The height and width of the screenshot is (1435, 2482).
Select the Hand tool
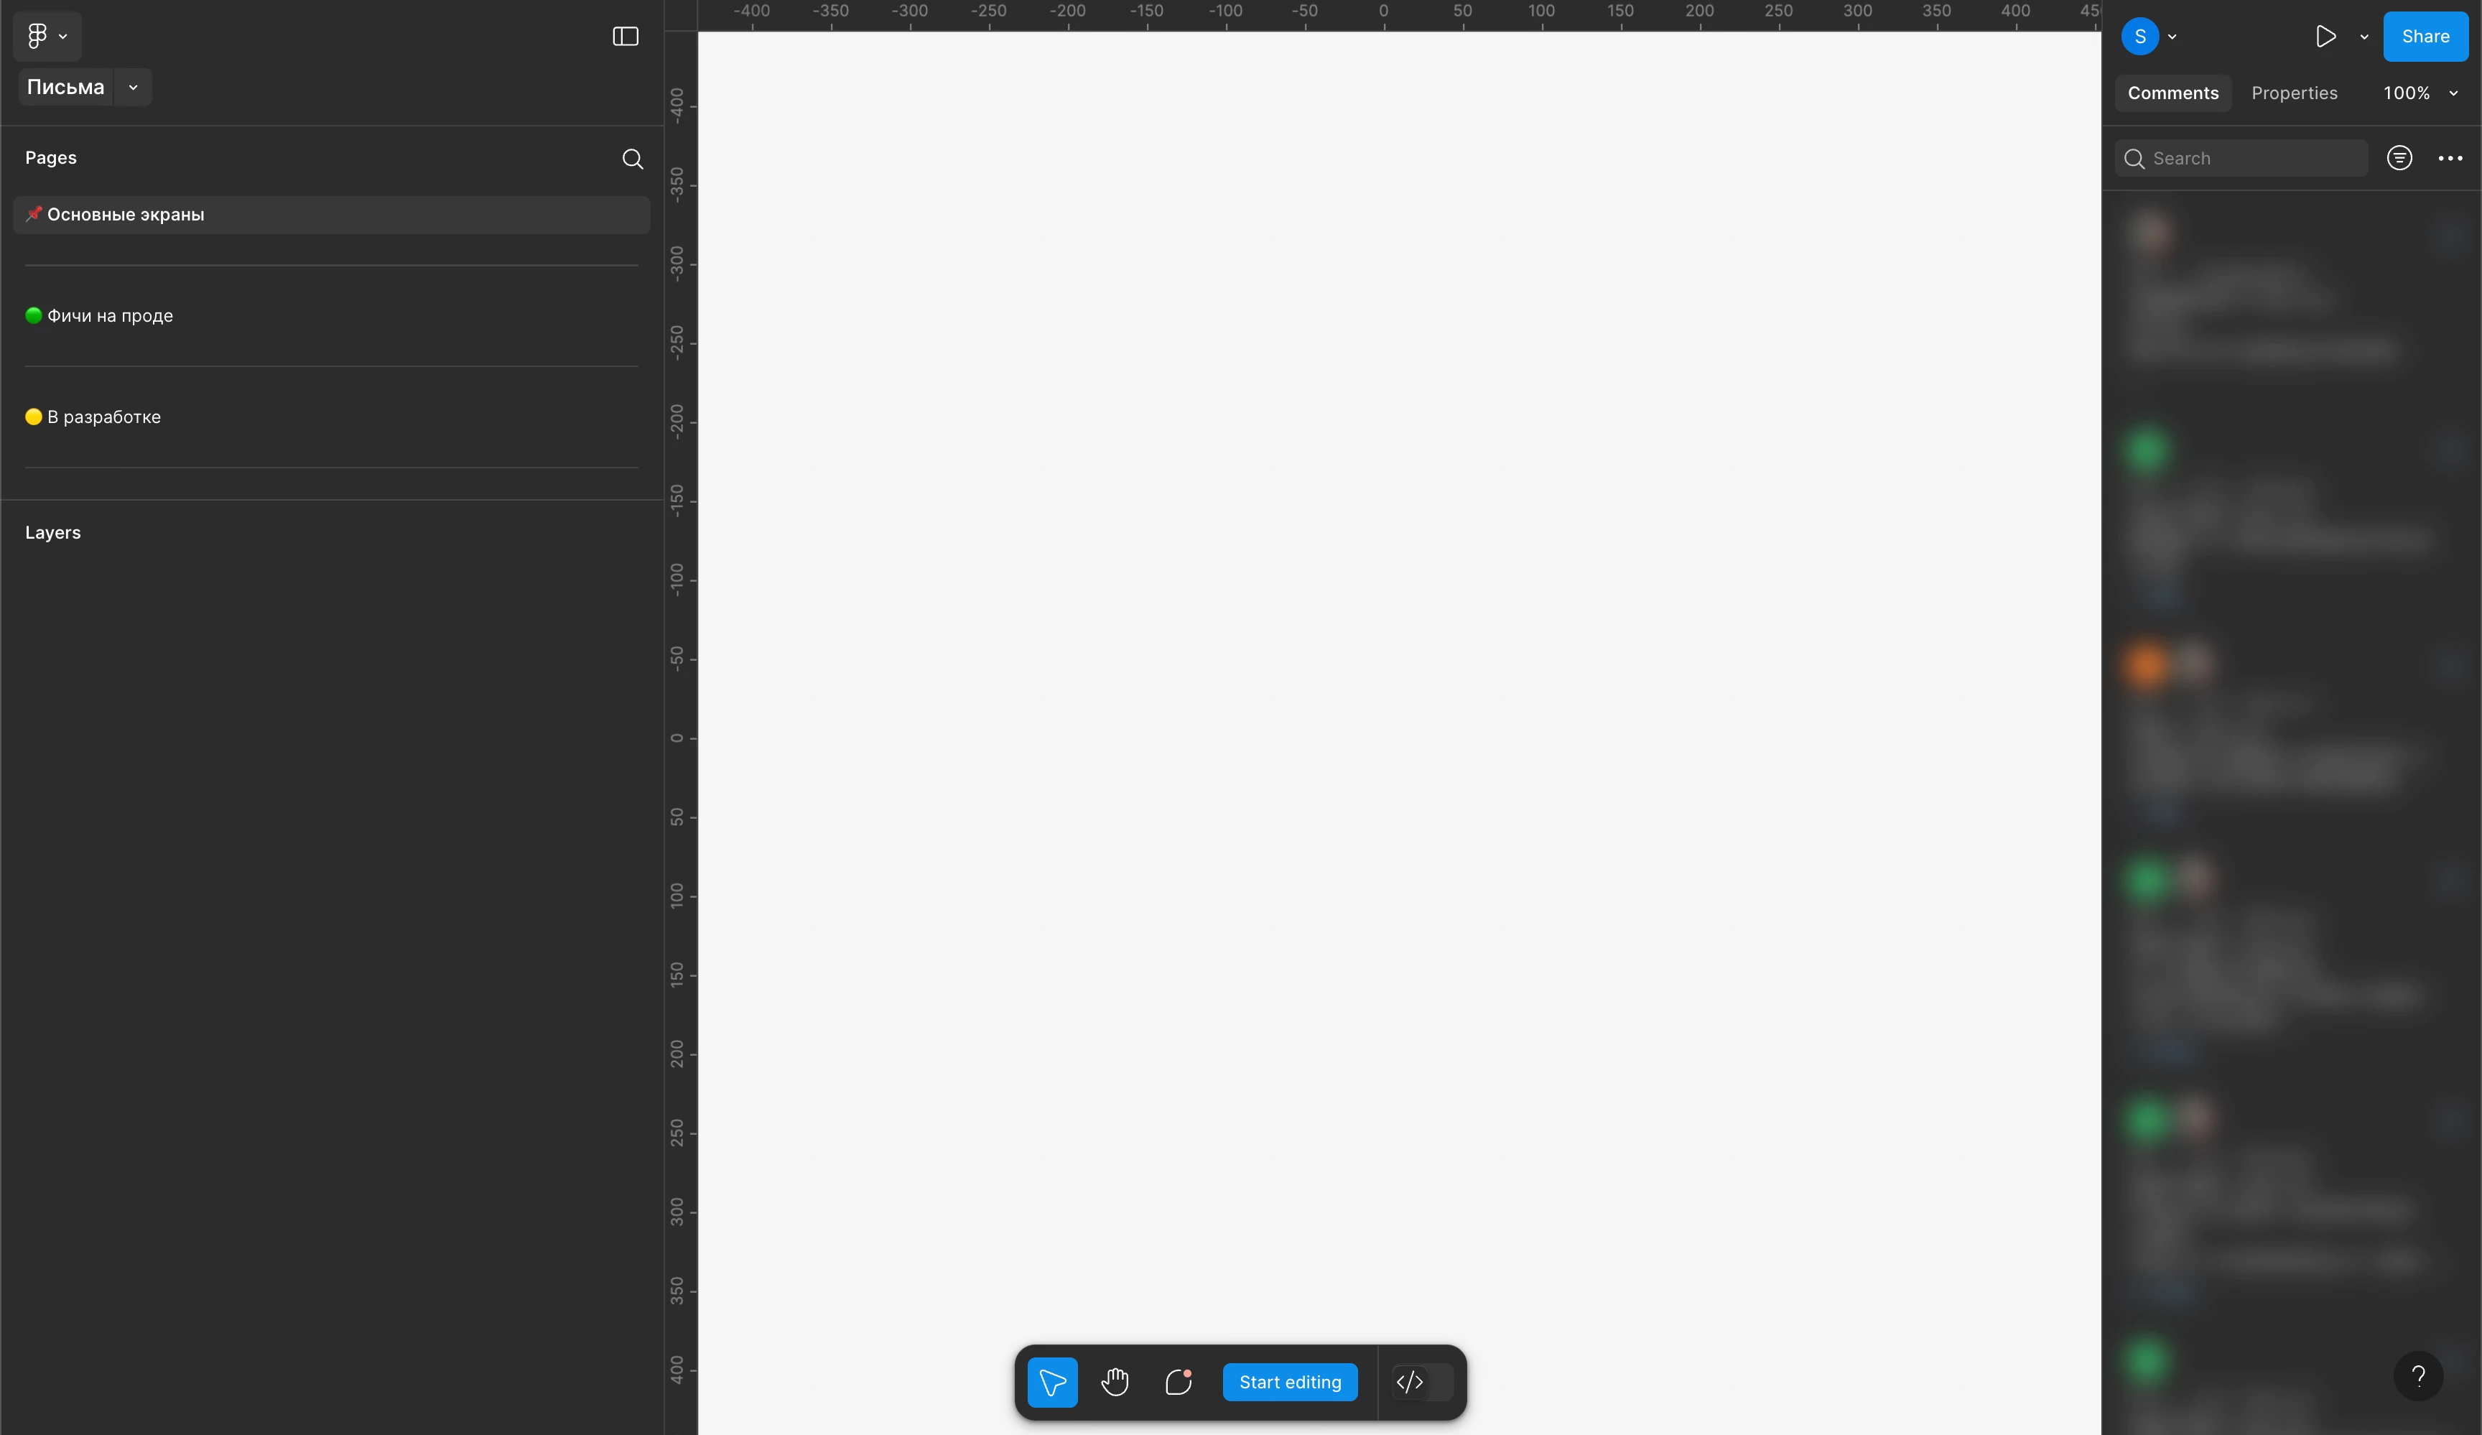pyautogui.click(x=1115, y=1382)
